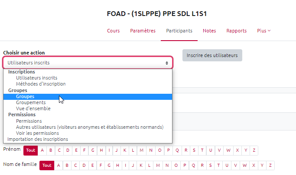Open the Cours tab
Viewport: 296px width, 175px height.
(x=113, y=31)
